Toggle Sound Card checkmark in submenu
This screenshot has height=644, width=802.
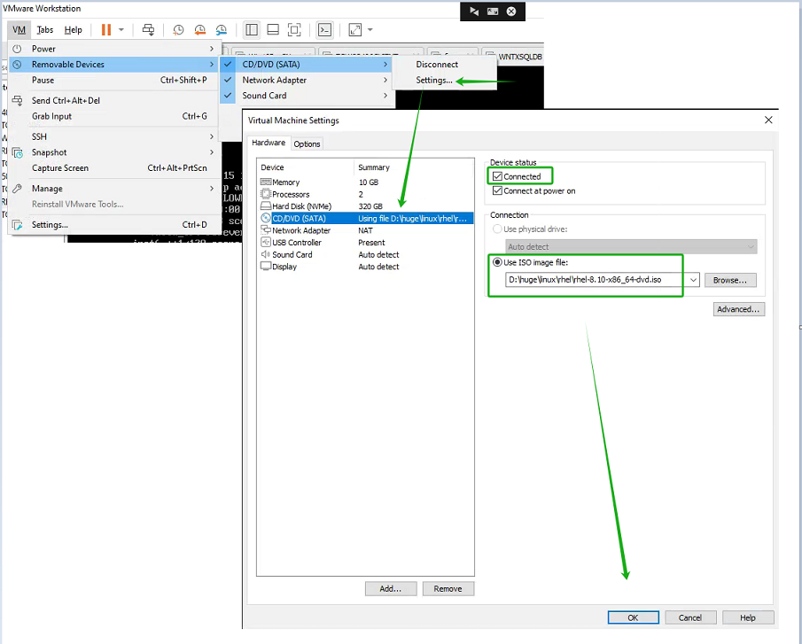point(228,96)
